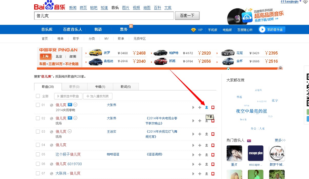
Task: Play song 04 倍儿爽
Action: [193, 145]
